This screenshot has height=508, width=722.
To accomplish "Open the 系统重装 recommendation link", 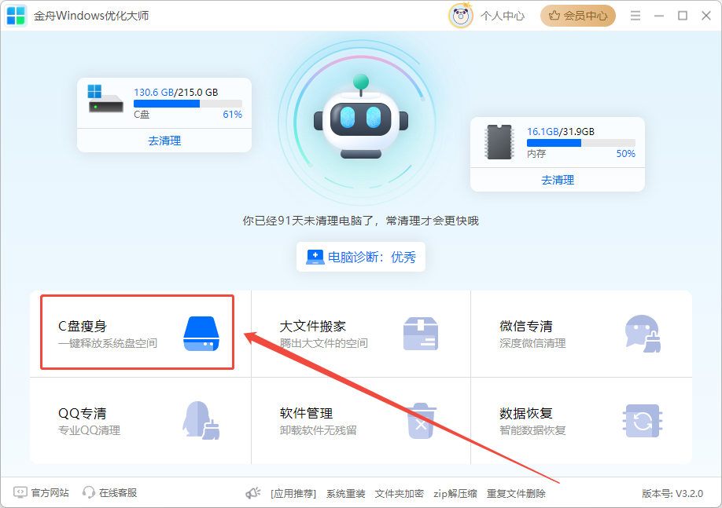I will click(x=346, y=493).
